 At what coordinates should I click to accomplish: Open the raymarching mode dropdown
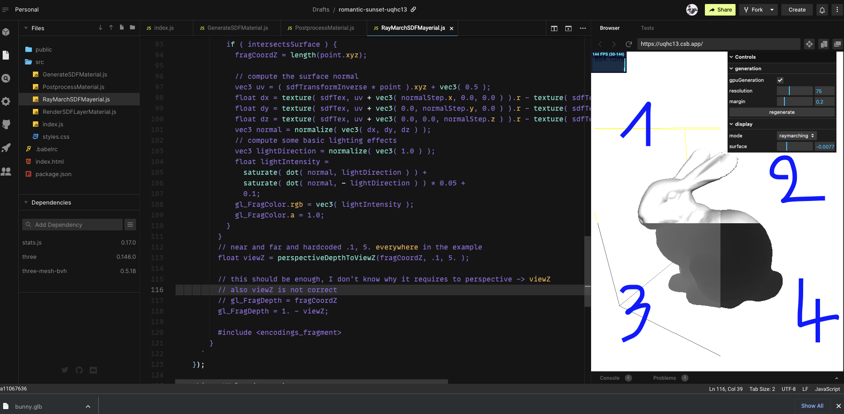point(796,136)
